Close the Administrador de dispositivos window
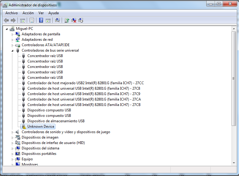The height and width of the screenshot is (176, 239). point(230,4)
